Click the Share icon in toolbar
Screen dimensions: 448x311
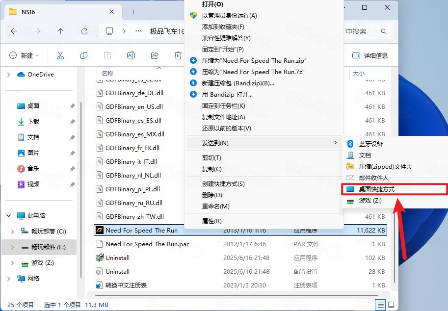[155, 55]
